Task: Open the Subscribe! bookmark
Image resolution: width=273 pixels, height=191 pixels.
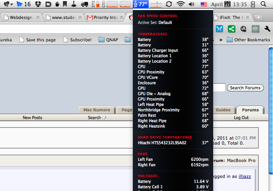Action: [77, 40]
